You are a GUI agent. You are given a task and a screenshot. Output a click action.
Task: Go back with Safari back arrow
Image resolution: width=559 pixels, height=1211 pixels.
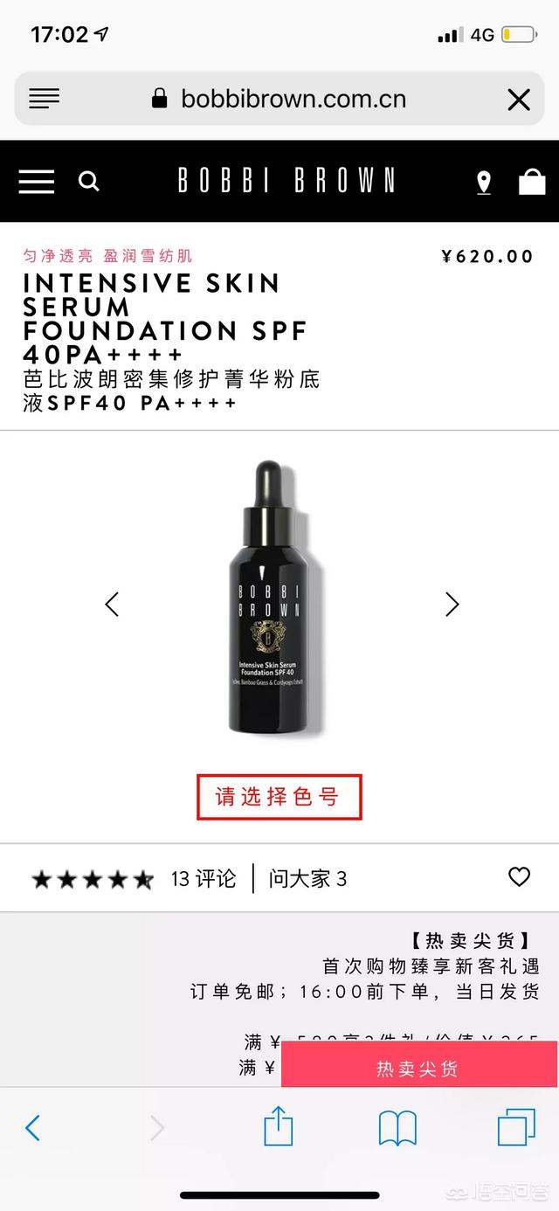tap(32, 1128)
